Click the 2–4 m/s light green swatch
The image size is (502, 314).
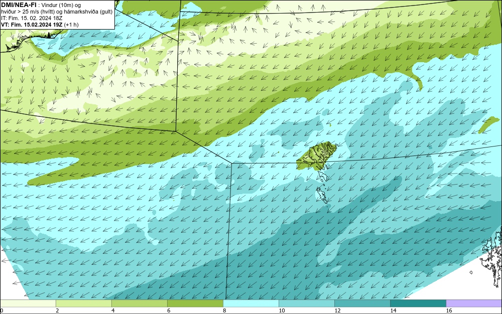click(x=83, y=303)
